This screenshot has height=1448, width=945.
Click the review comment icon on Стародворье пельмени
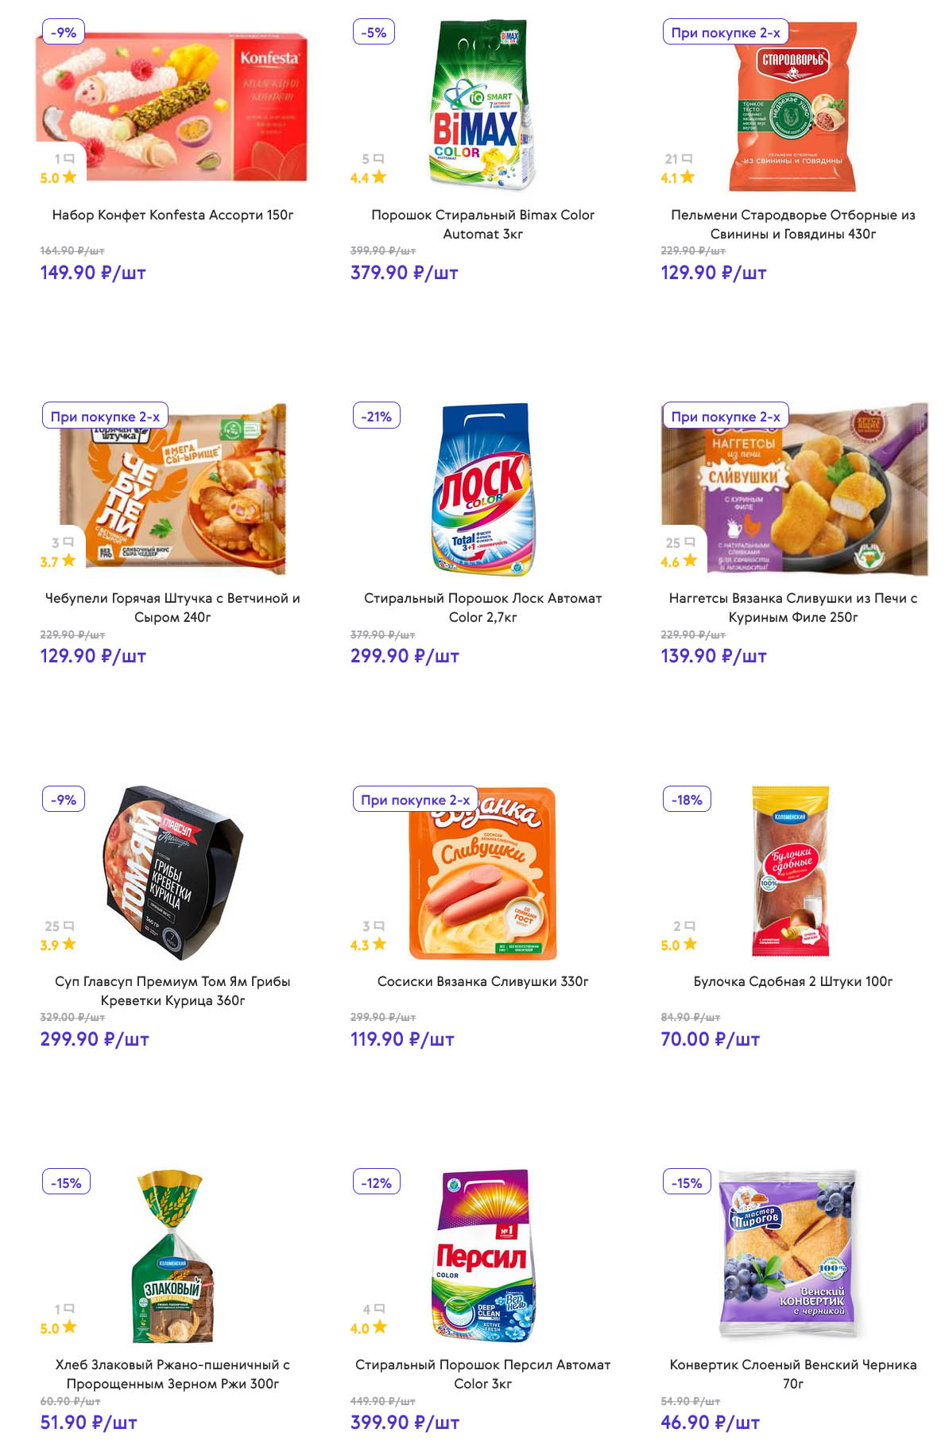(x=687, y=159)
